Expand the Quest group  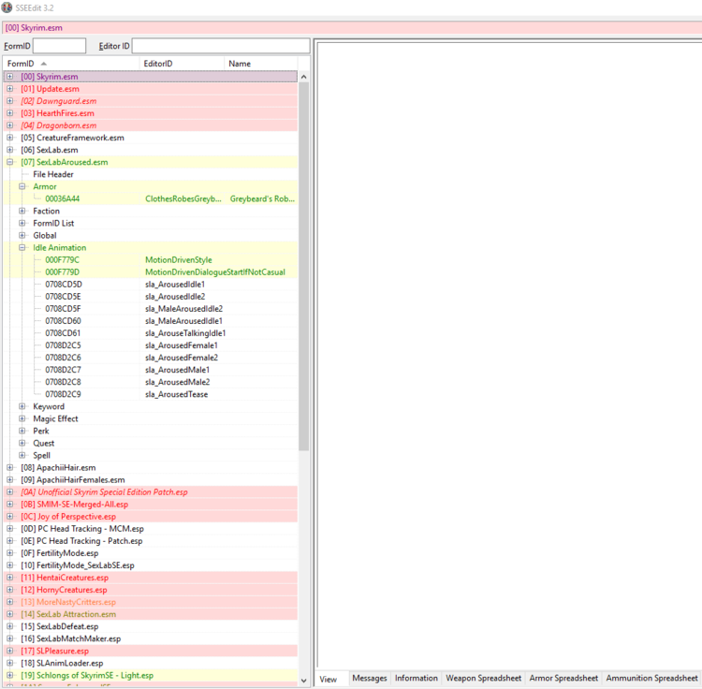coord(22,443)
